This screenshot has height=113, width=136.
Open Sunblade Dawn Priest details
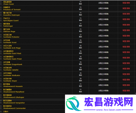point(12,59)
